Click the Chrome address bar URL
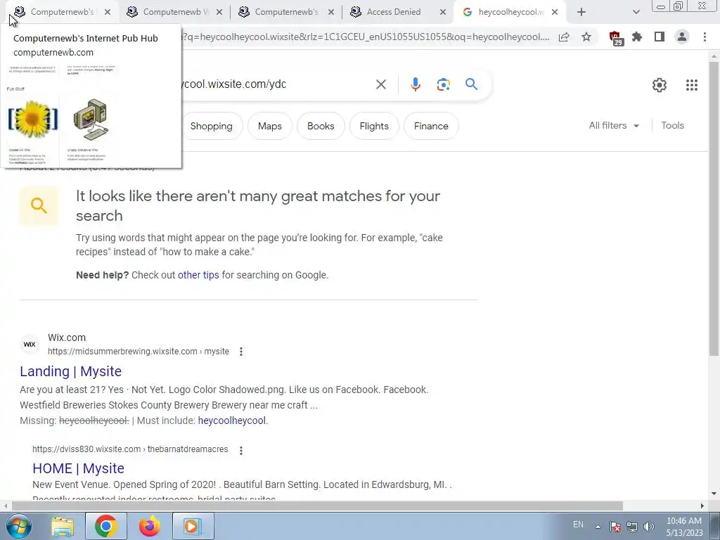The height and width of the screenshot is (540, 720). coord(366,37)
